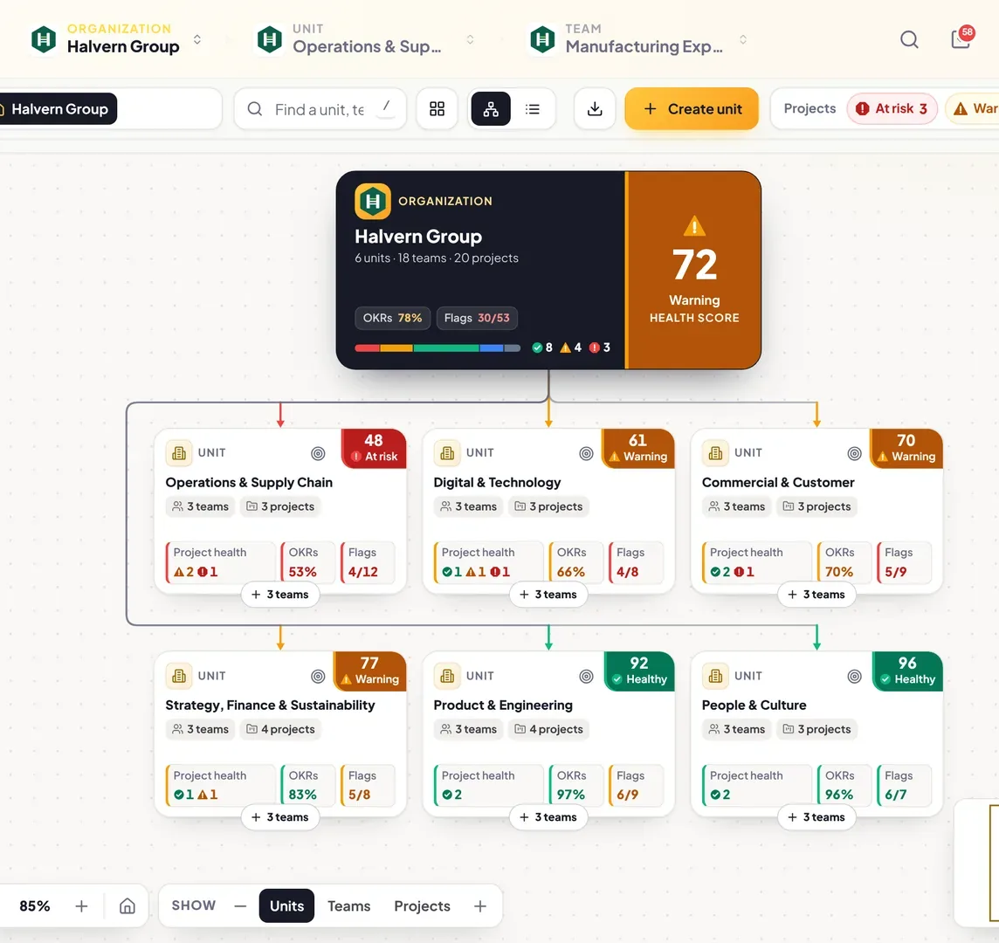Click the target icon on People & Culture

pyautogui.click(x=854, y=677)
